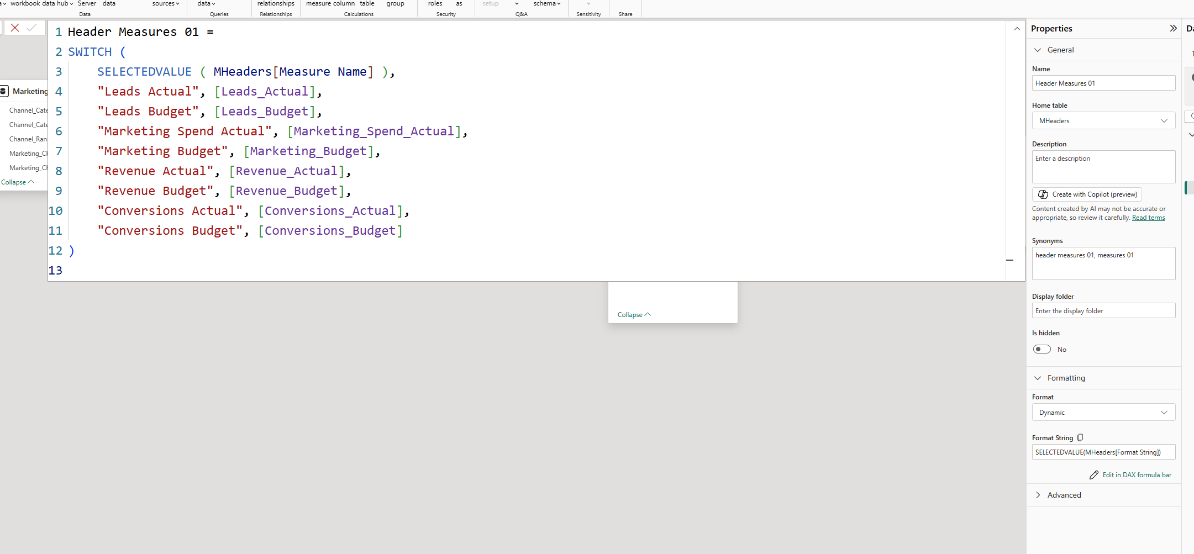1194x554 pixels.
Task: Click the [Conversions_Actual] measure reference
Action: tap(330, 211)
